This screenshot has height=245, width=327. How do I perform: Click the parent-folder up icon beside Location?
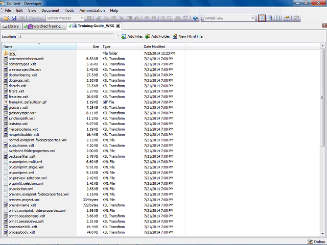(117, 36)
